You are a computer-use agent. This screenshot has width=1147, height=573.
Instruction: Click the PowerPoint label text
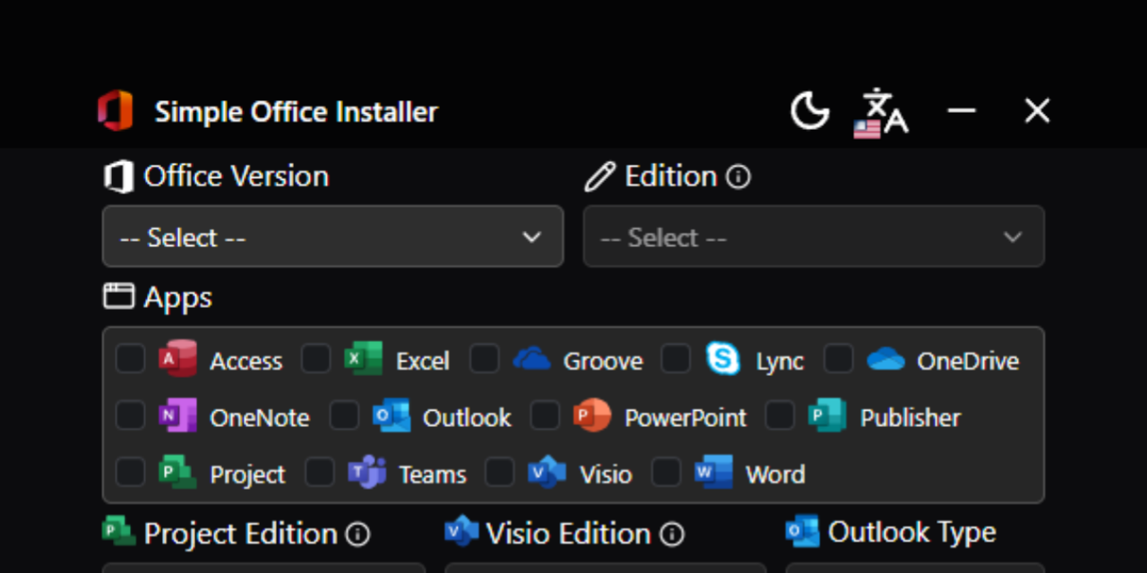(x=686, y=418)
